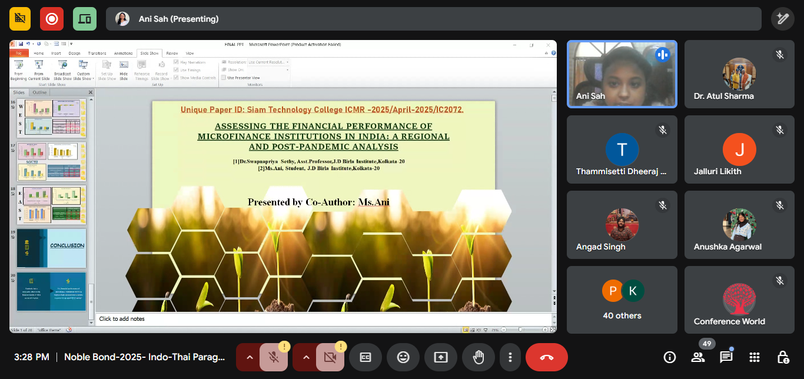Enable Use Presenter View
This screenshot has height=379, width=804.
coord(223,78)
